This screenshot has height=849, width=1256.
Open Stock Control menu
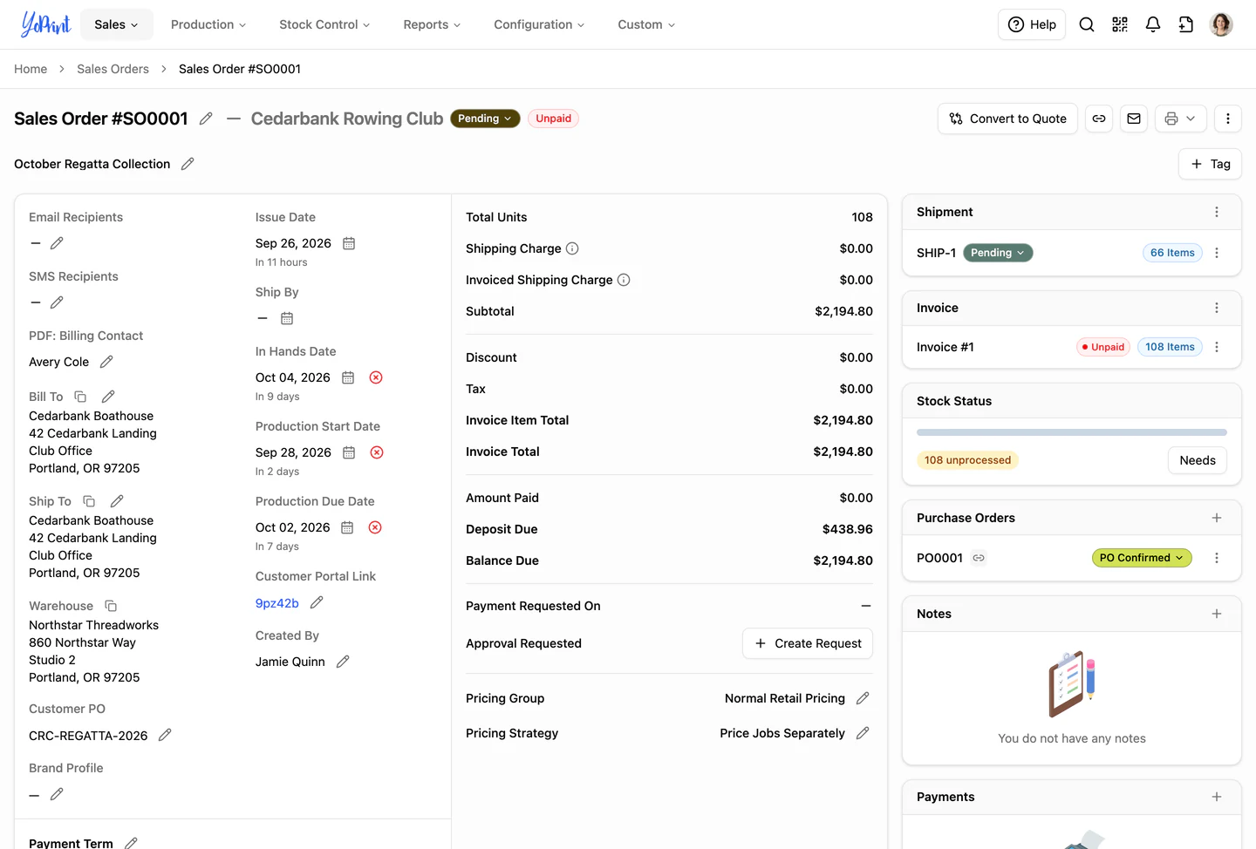324,24
